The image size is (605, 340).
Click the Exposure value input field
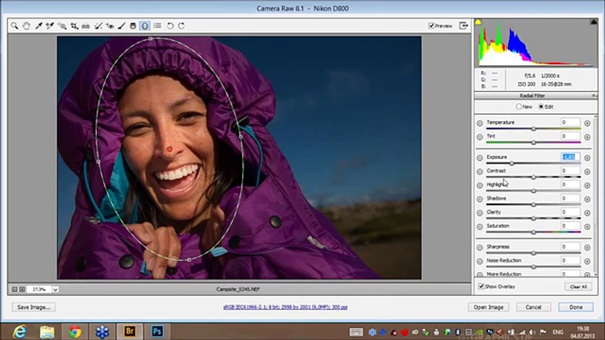570,157
